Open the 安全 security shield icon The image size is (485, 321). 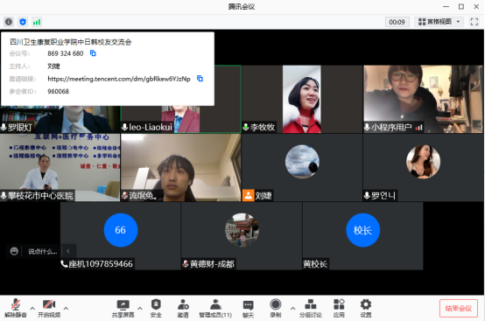tap(156, 308)
